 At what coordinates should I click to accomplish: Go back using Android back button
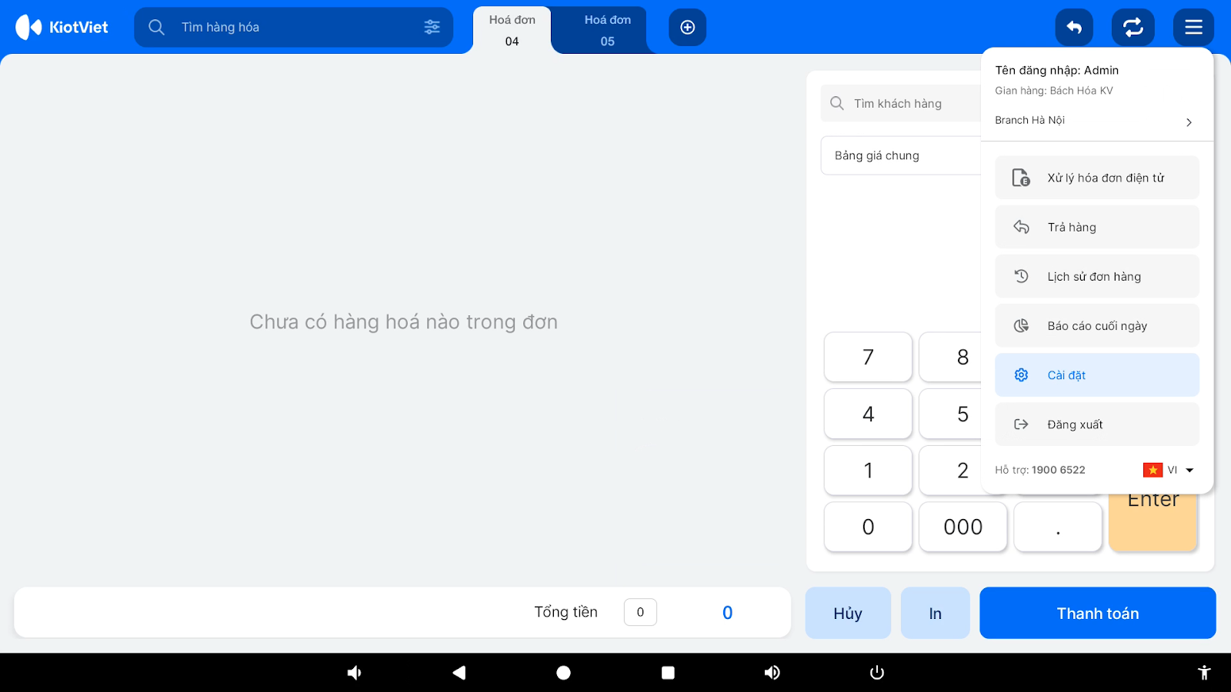tap(459, 673)
